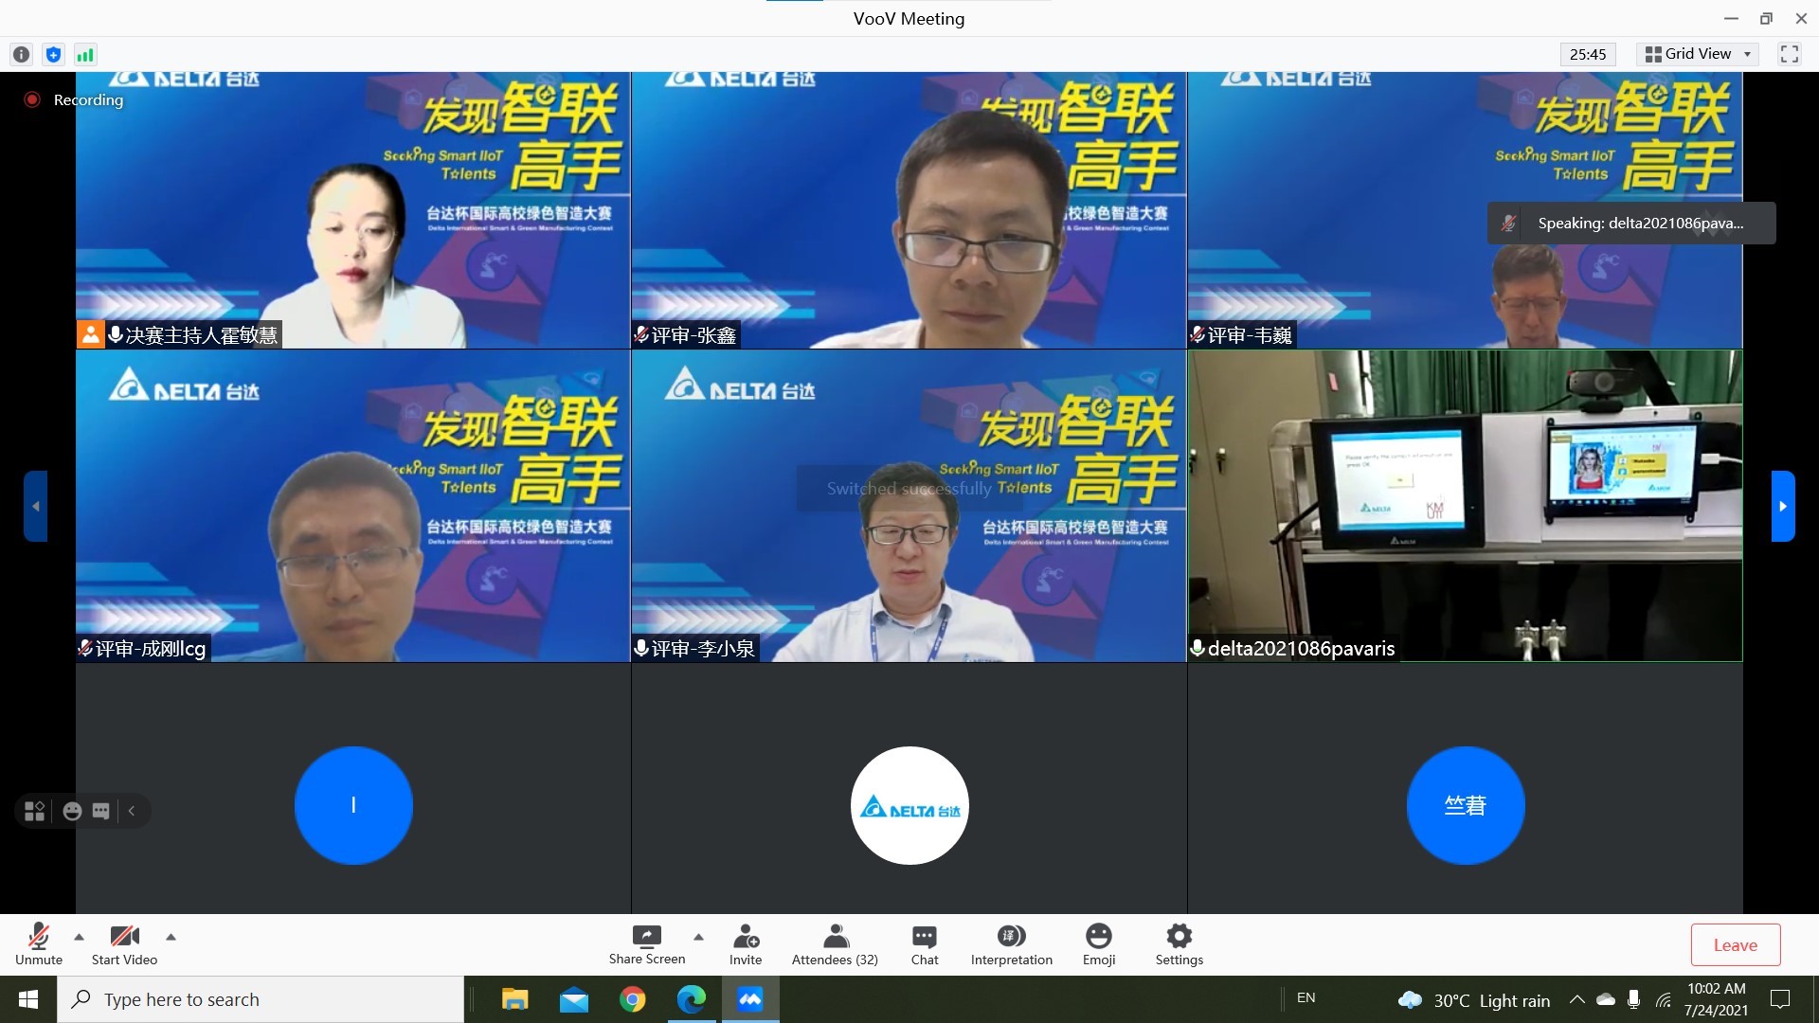Start Video camera toggle
The width and height of the screenshot is (1819, 1023).
tap(124, 944)
